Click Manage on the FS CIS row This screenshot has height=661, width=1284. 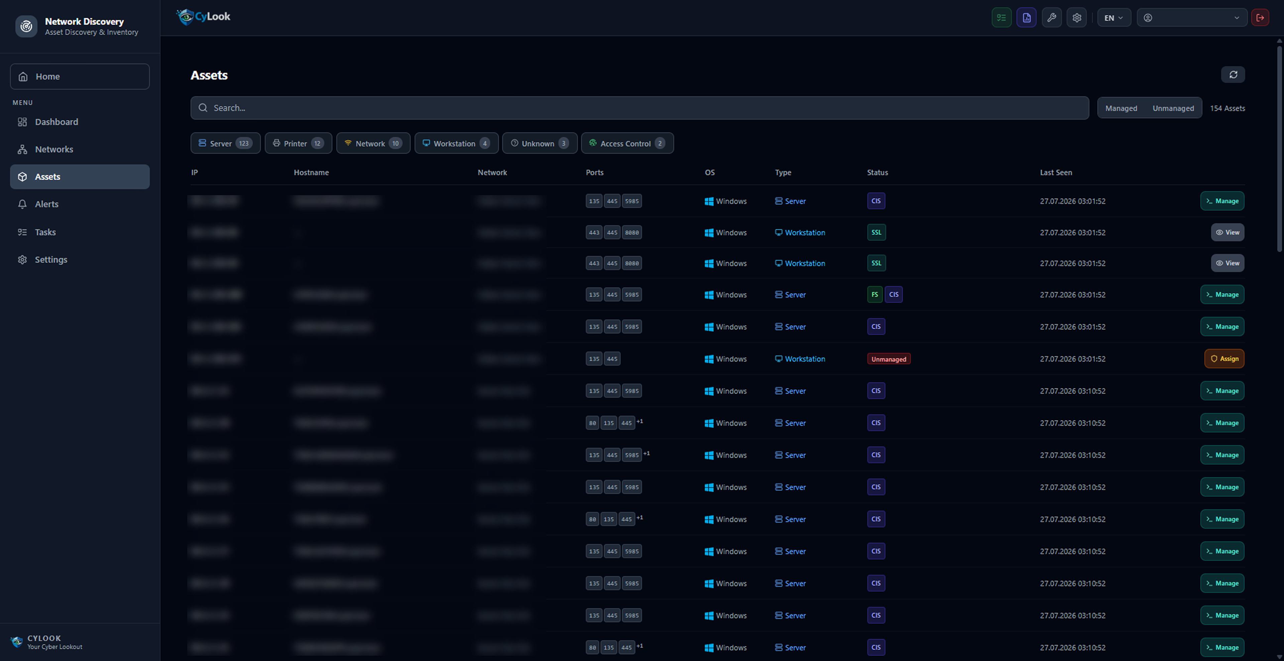1222,294
